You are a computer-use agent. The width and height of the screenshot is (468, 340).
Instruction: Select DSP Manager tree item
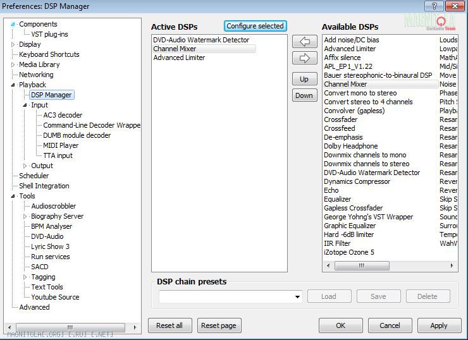point(51,95)
